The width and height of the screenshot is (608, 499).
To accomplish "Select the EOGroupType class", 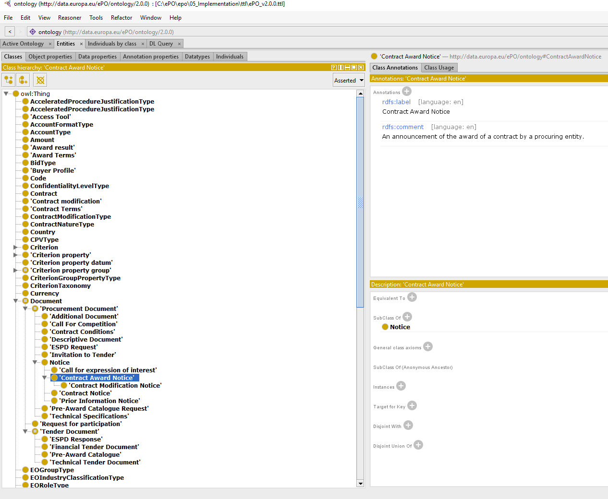I will click(52, 470).
